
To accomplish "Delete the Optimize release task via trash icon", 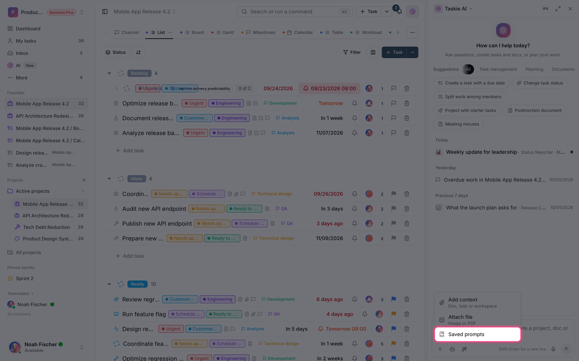I will coord(407,103).
